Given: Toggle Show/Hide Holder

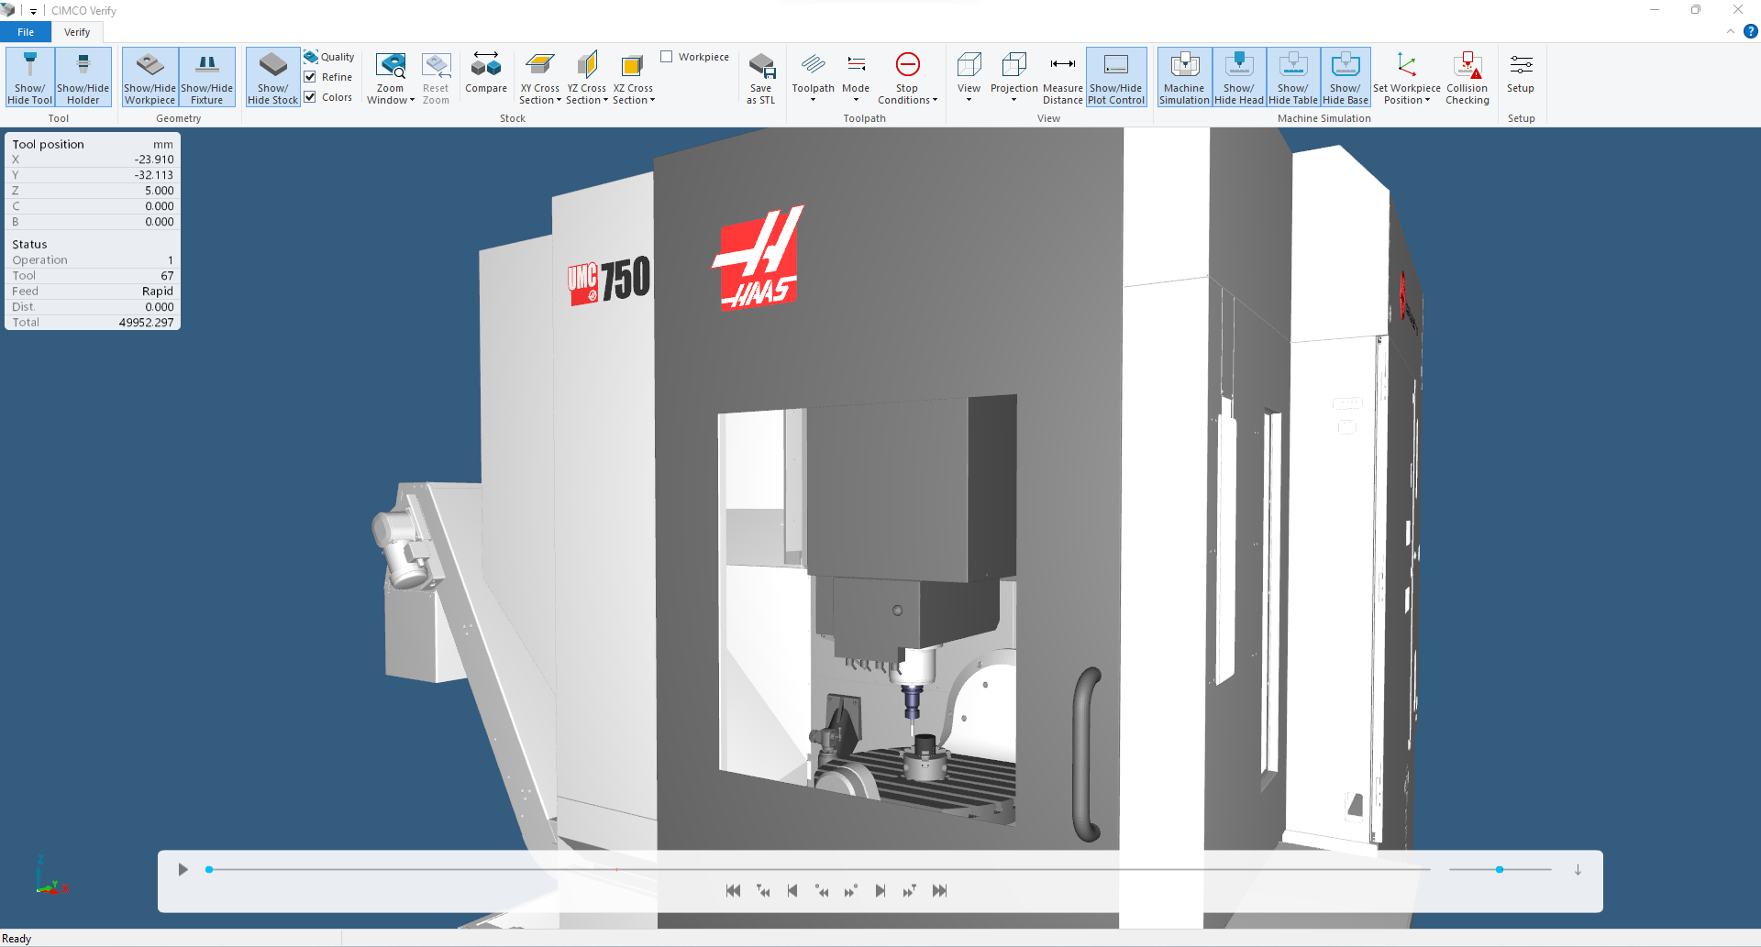Looking at the screenshot, I should 83,77.
